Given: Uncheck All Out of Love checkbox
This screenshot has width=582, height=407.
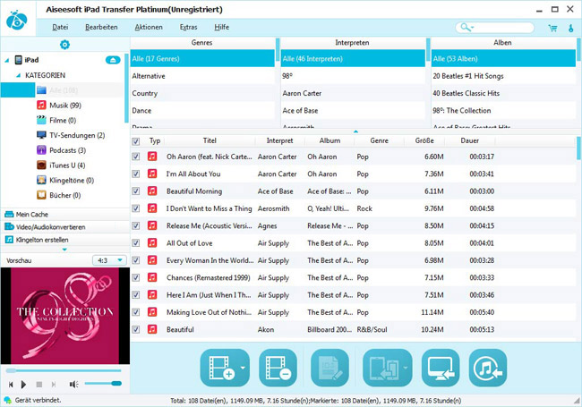Looking at the screenshot, I should (136, 243).
